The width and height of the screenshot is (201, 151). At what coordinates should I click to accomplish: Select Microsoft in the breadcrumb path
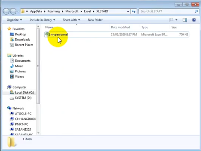coord(72,11)
